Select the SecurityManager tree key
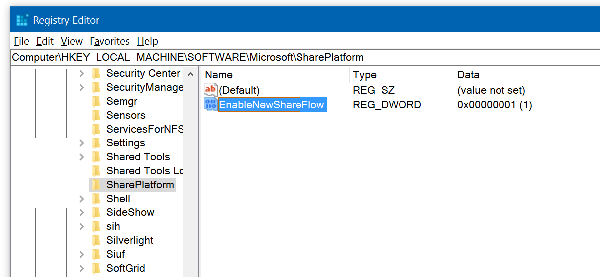This screenshot has height=277, width=600. pos(144,87)
